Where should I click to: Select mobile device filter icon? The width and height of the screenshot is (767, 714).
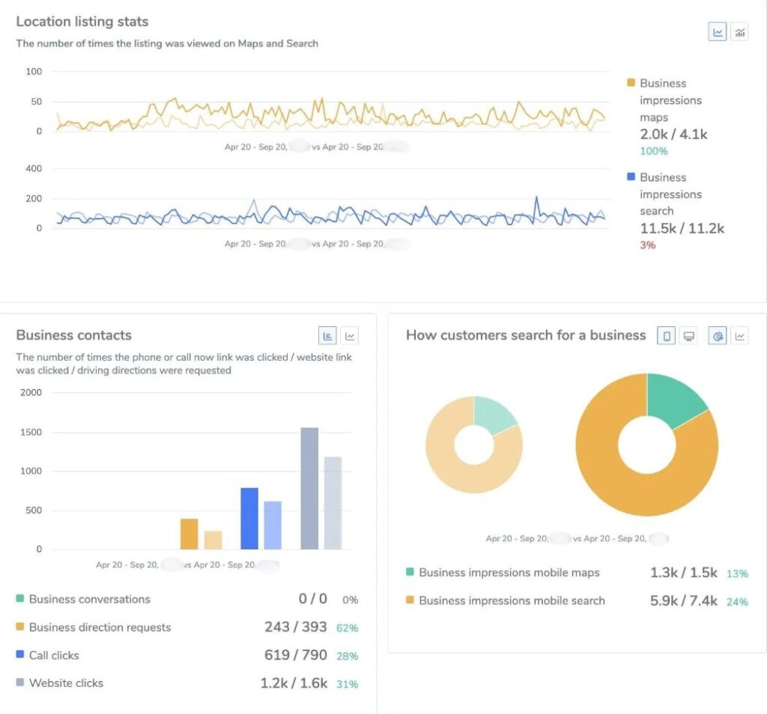tap(666, 336)
